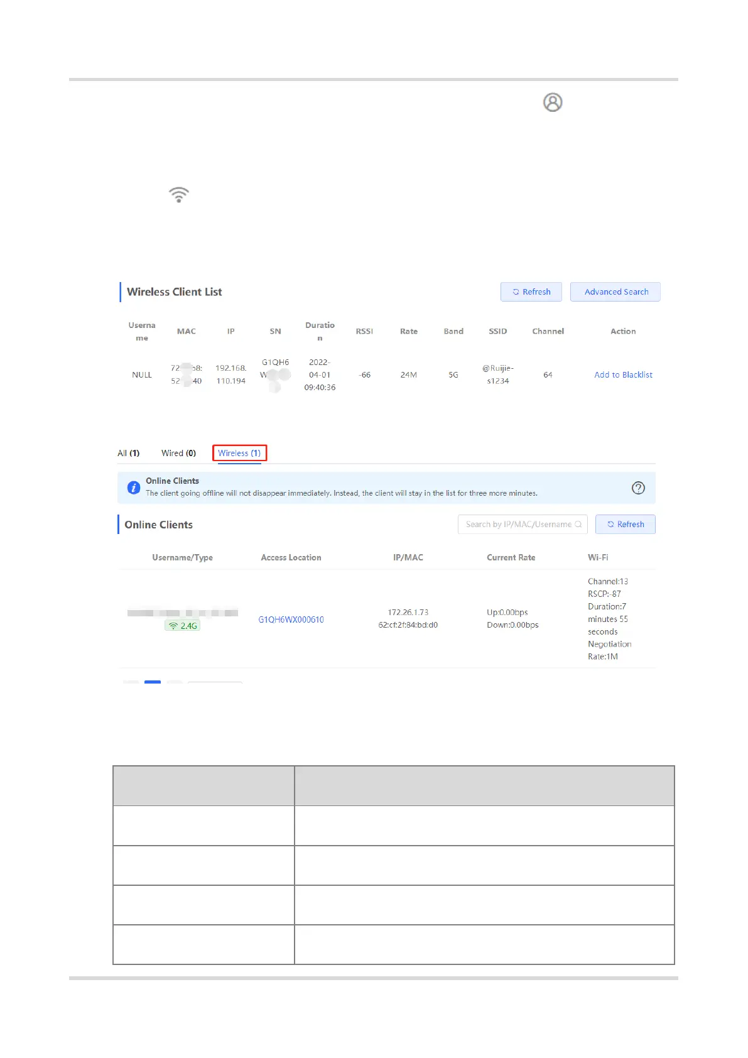This screenshot has width=748, height=1058.
Task: Click the 2.4G band badge
Action: 182,626
